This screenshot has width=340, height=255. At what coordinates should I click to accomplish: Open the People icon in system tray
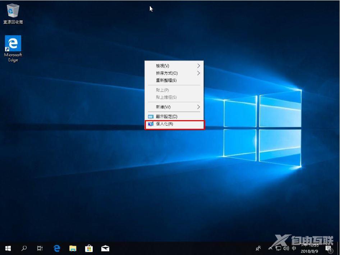coord(258,248)
